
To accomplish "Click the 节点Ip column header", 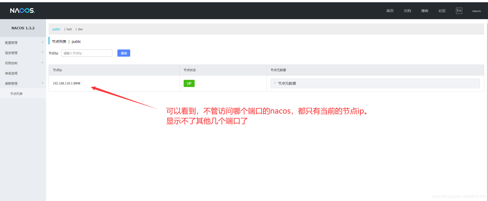I will (114, 70).
